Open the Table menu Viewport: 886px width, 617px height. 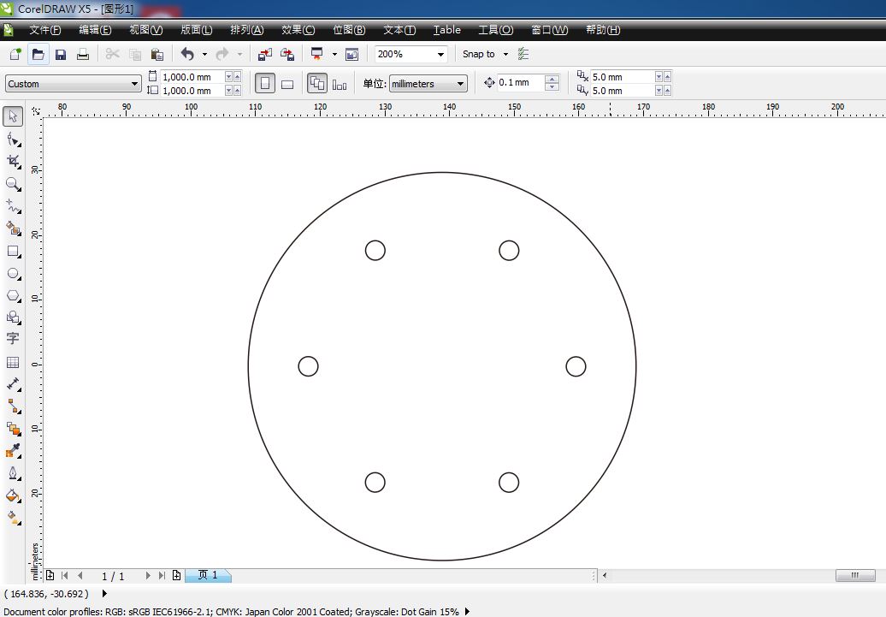446,30
